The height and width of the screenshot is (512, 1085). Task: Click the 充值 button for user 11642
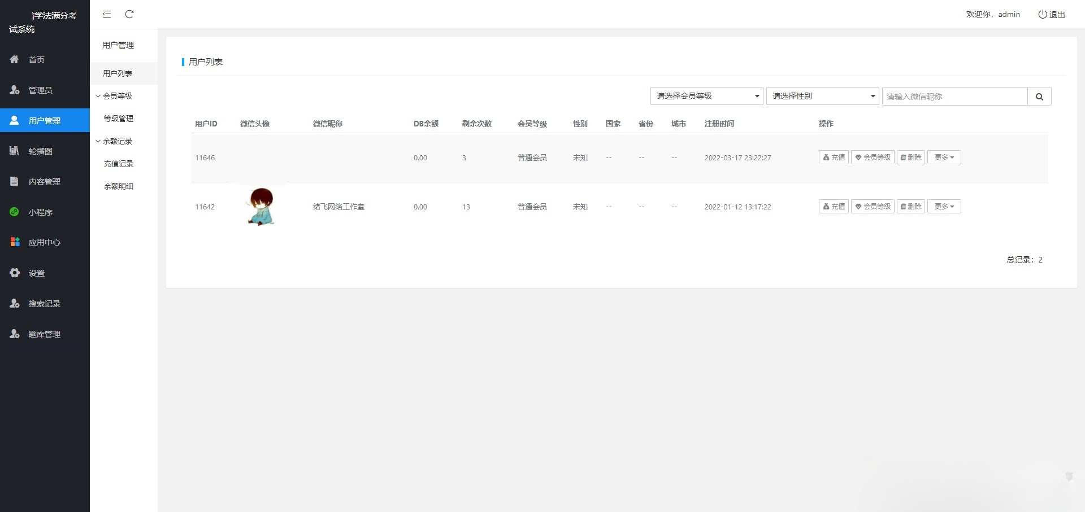tap(833, 206)
